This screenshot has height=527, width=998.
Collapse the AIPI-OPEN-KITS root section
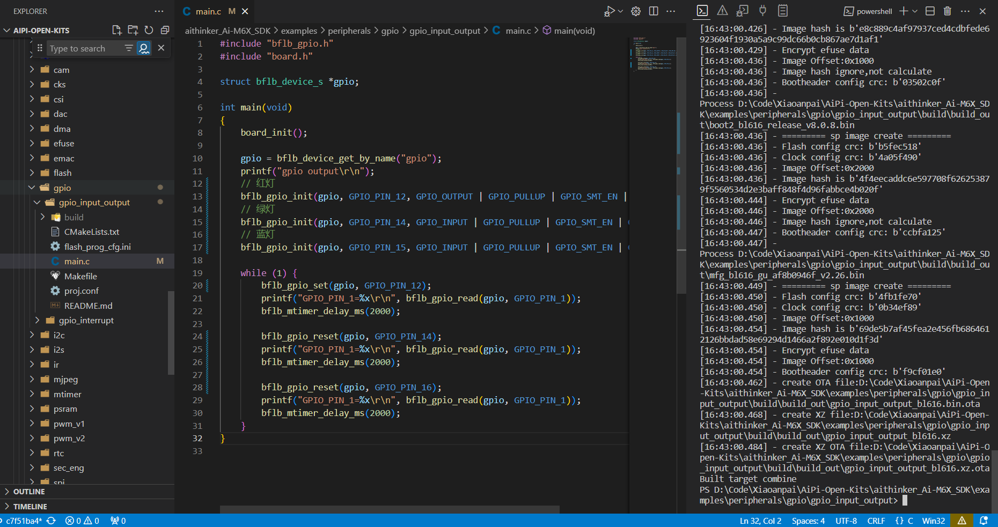tap(7, 31)
